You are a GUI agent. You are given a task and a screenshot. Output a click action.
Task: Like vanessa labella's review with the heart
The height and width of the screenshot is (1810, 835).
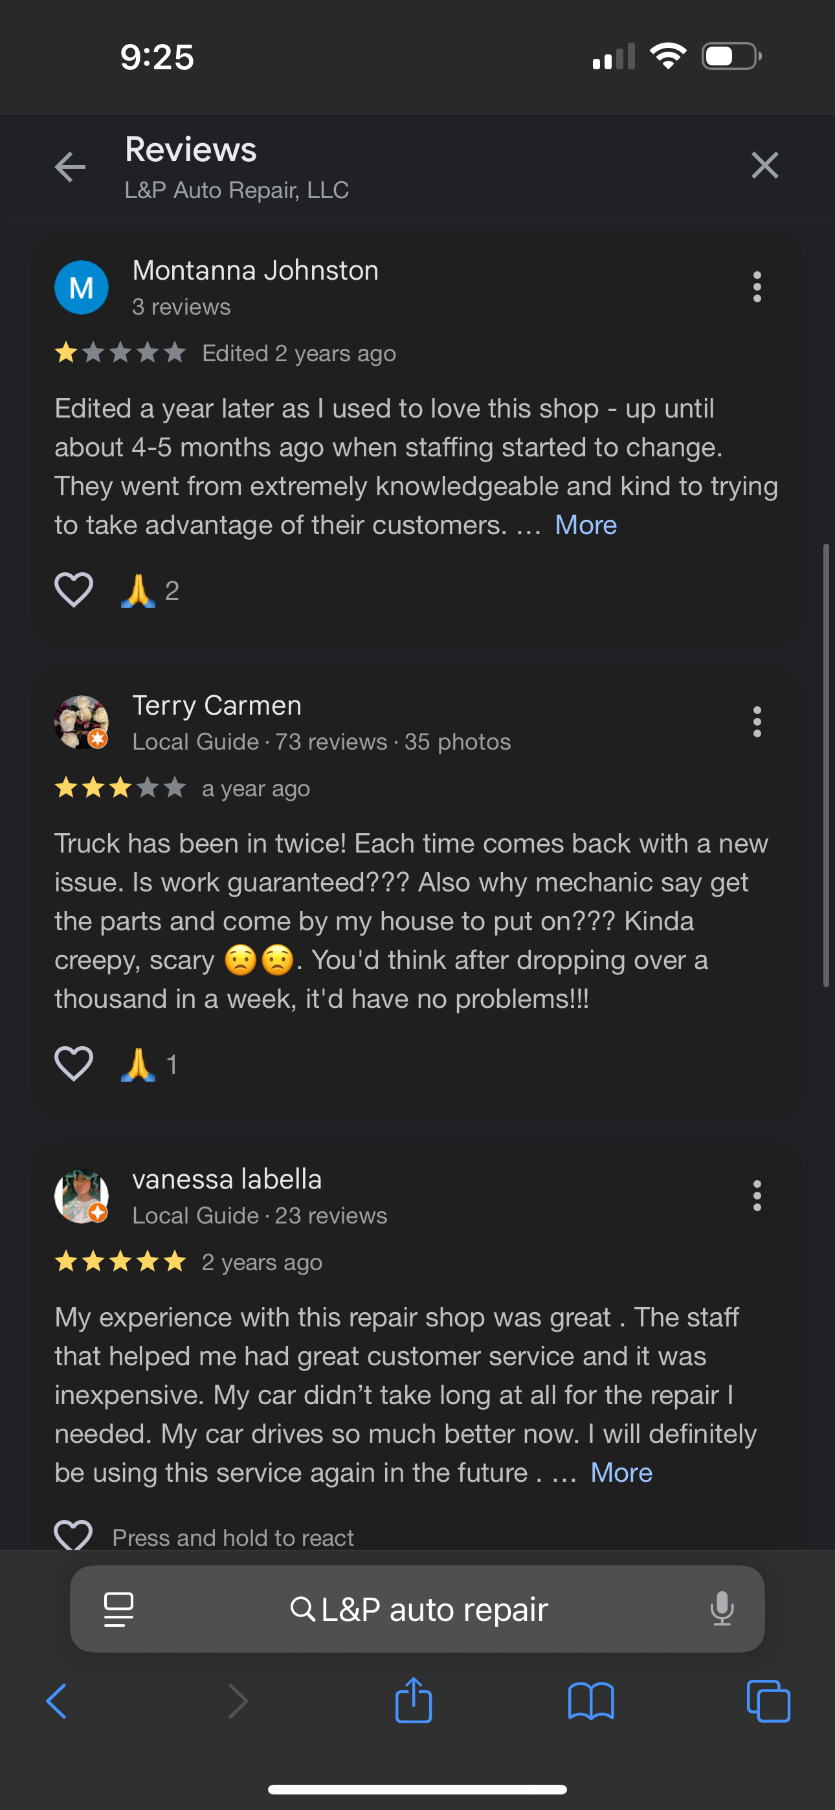[x=74, y=1534]
